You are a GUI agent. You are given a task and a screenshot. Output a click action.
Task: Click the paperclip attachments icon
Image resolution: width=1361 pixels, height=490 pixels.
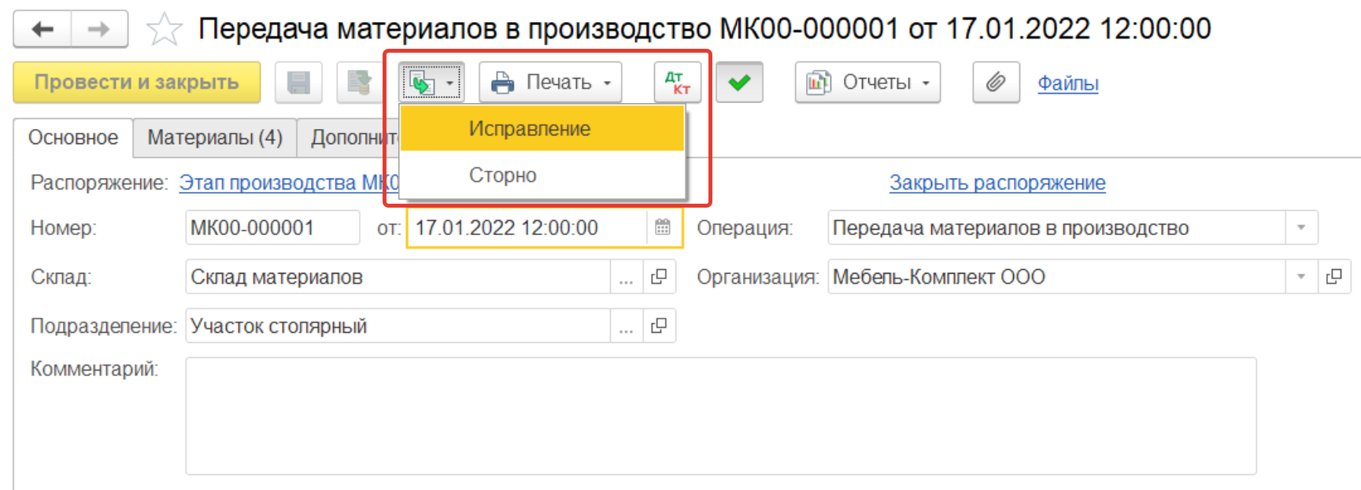pyautogui.click(x=996, y=83)
